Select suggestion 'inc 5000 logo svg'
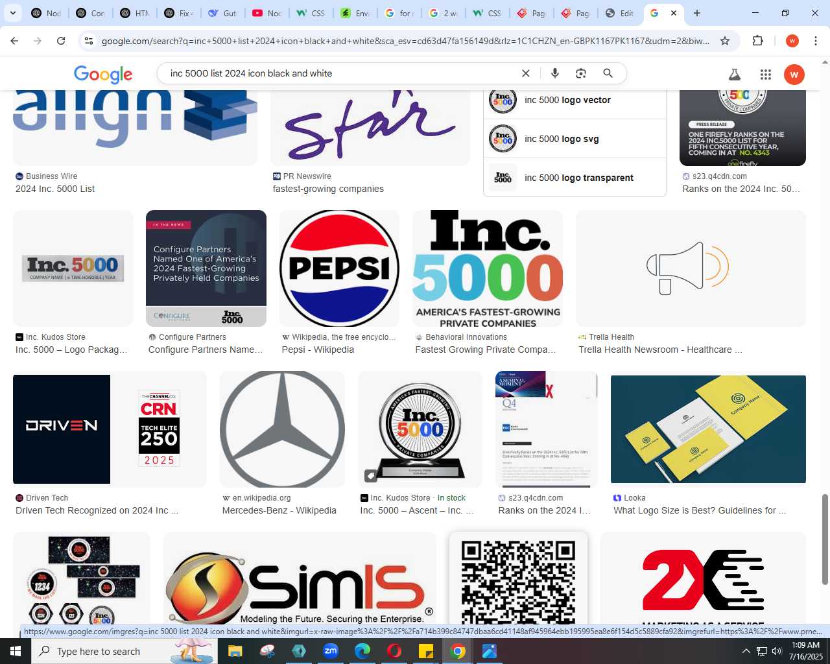Screen dimensions: 830x664 (x=575, y=139)
